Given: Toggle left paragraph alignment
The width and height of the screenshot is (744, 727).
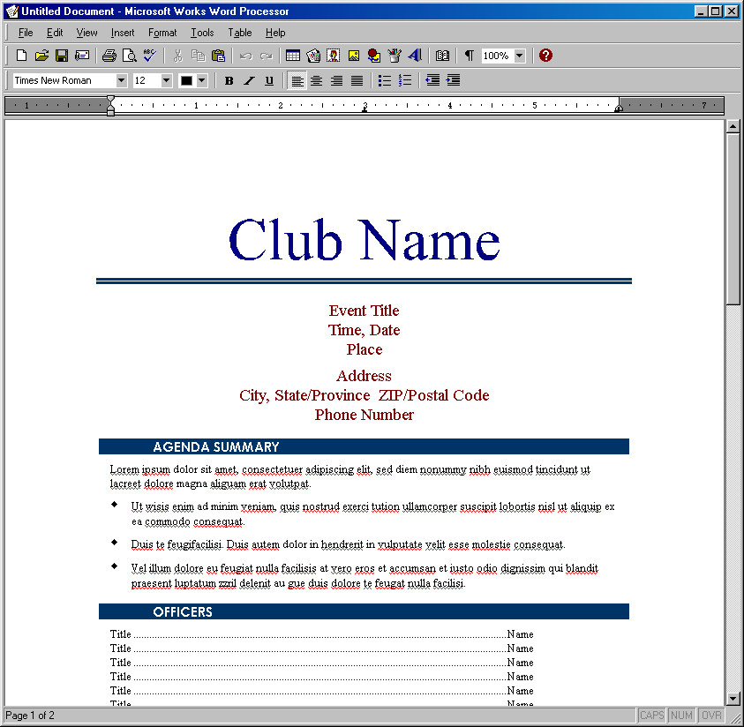Looking at the screenshot, I should tap(297, 80).
